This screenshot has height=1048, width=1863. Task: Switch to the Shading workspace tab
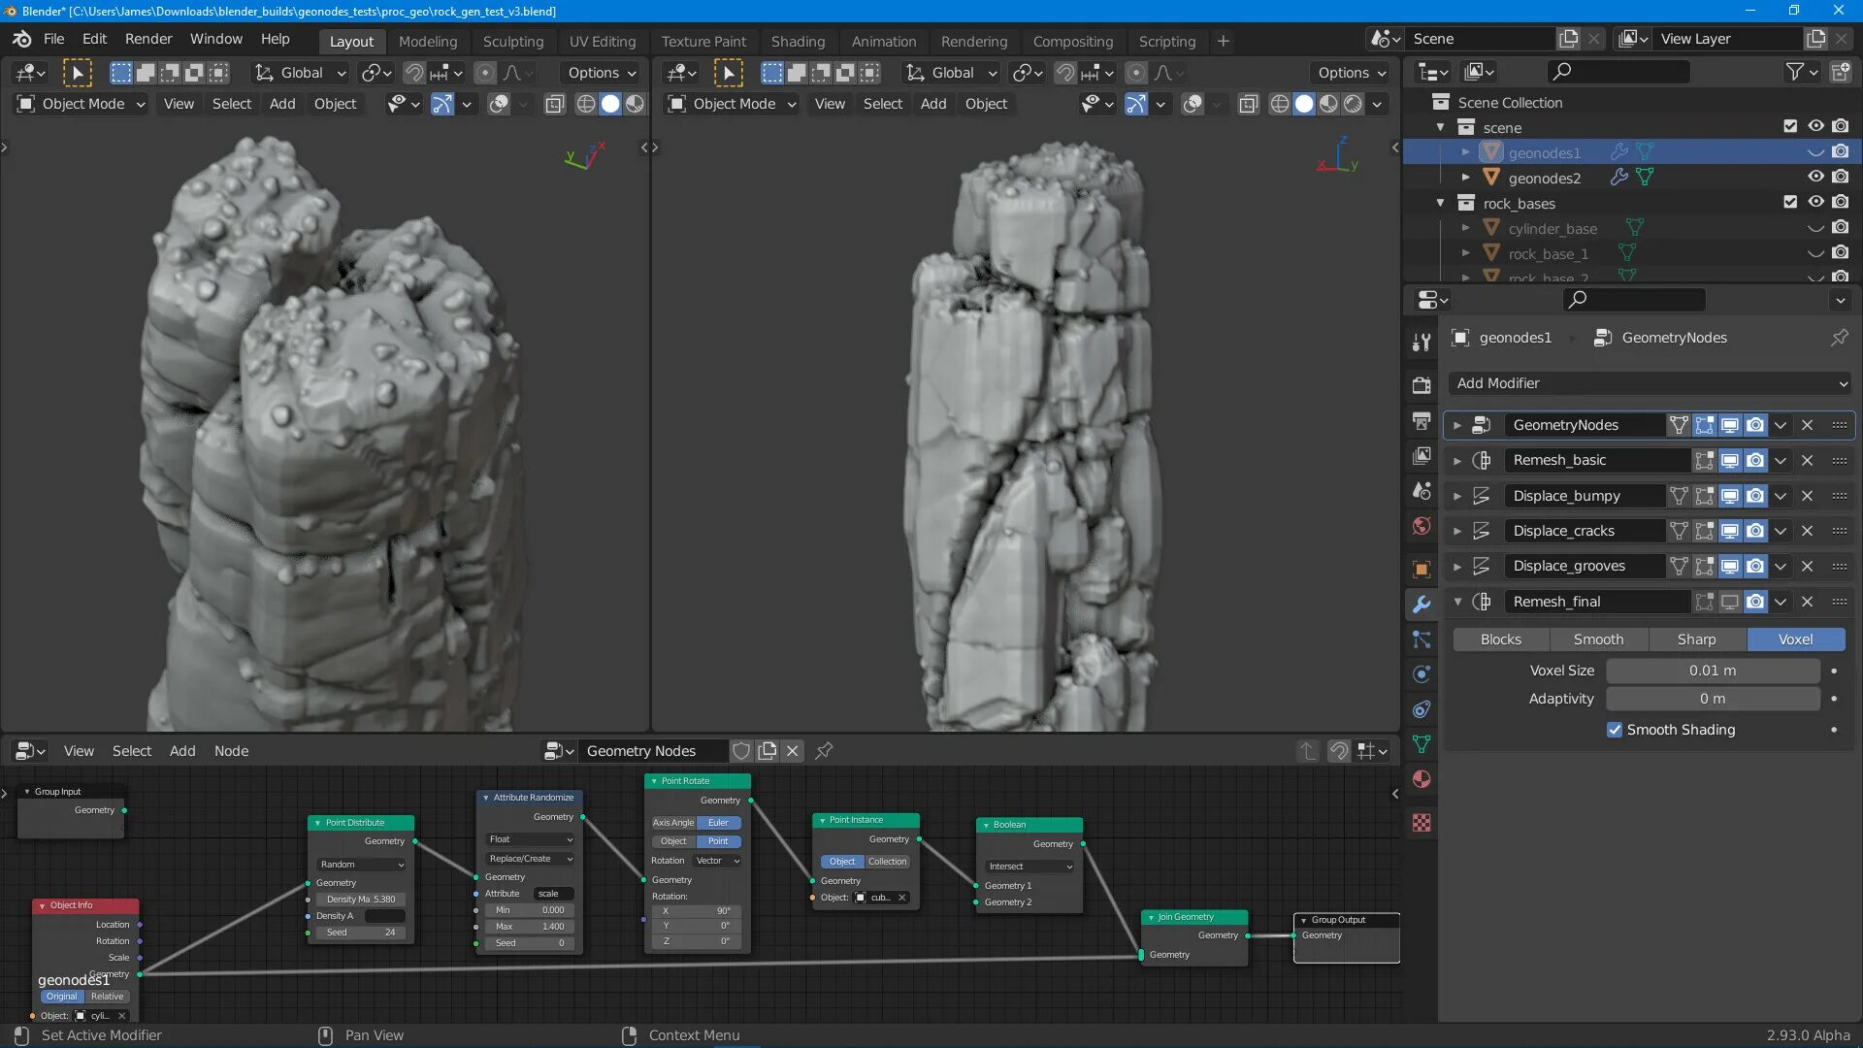[x=798, y=41]
